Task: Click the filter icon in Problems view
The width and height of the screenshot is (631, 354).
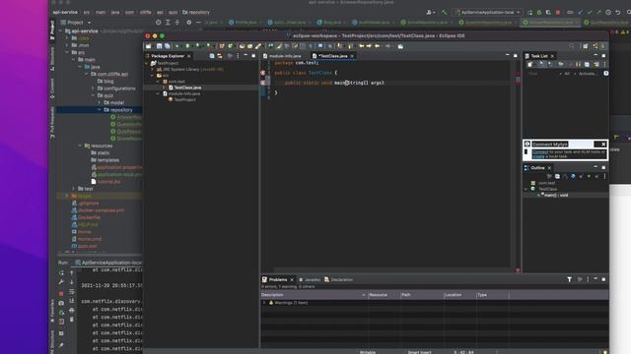Action: click(570, 279)
